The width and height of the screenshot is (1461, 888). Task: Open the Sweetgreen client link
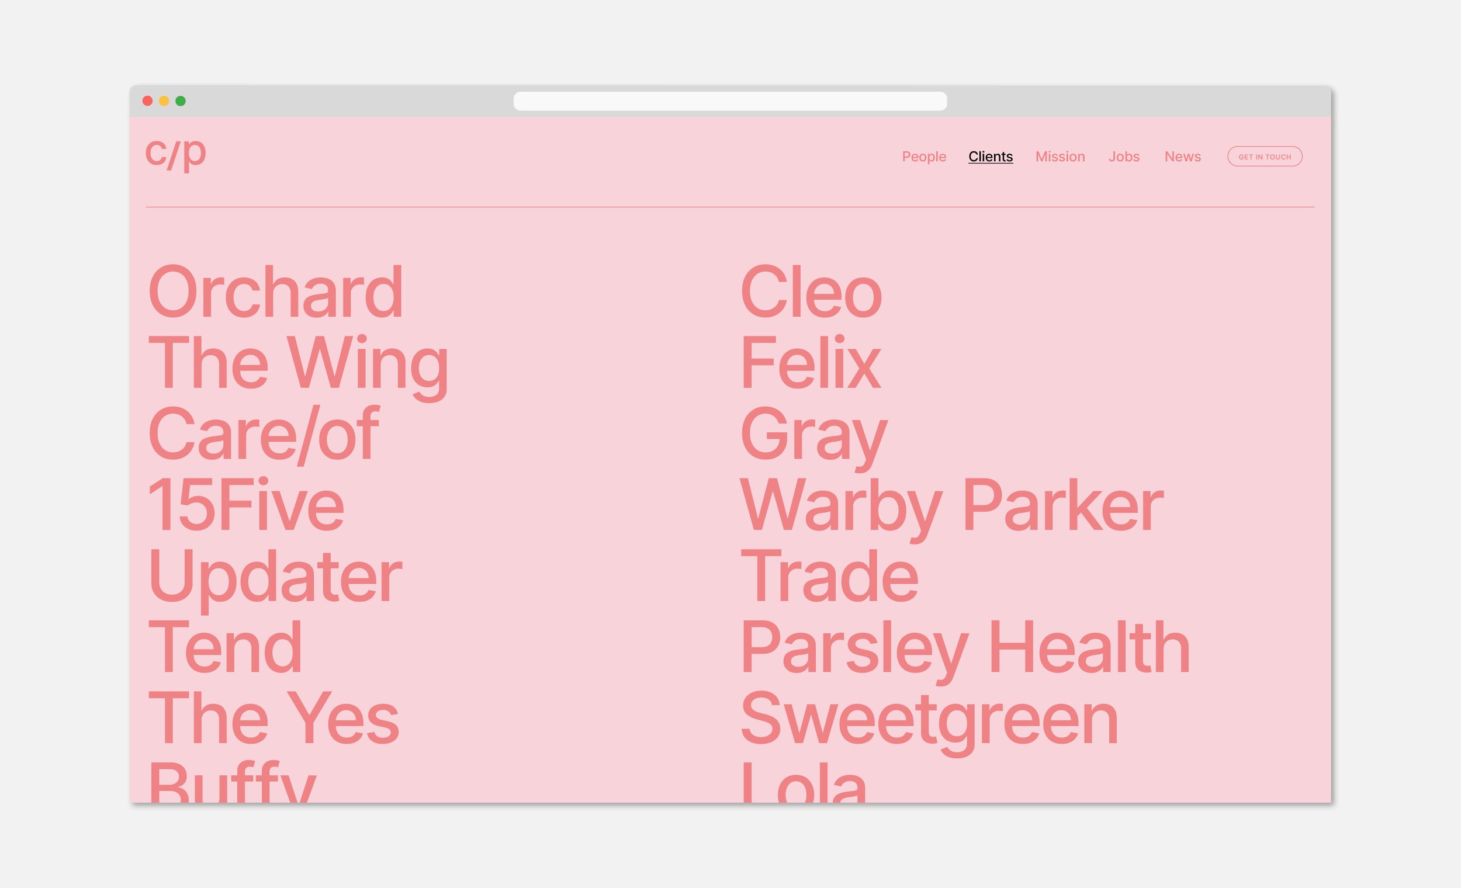tap(929, 721)
